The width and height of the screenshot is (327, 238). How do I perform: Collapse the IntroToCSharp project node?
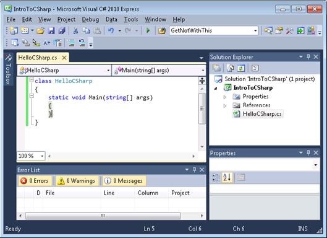(x=216, y=88)
